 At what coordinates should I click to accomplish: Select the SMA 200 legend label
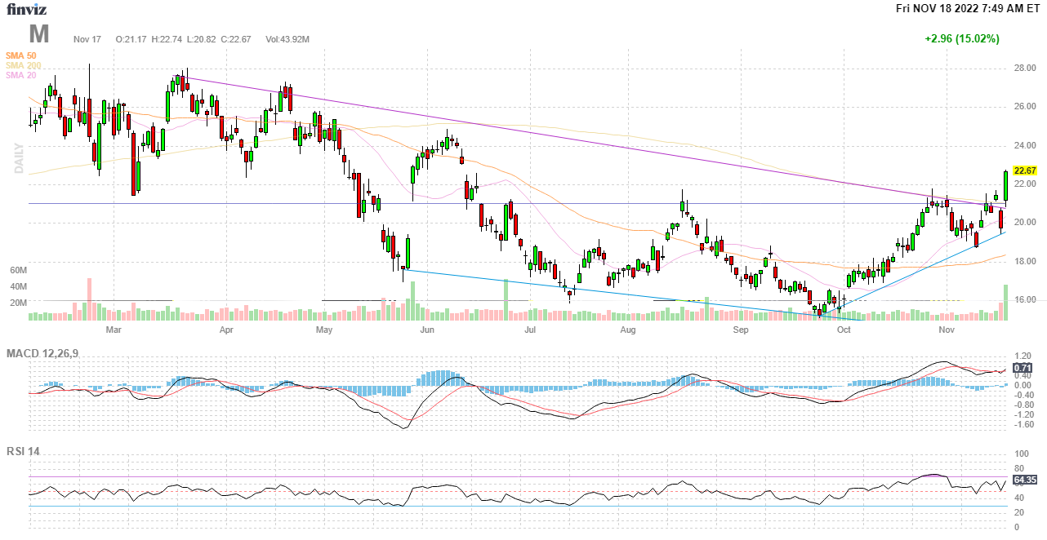point(22,65)
